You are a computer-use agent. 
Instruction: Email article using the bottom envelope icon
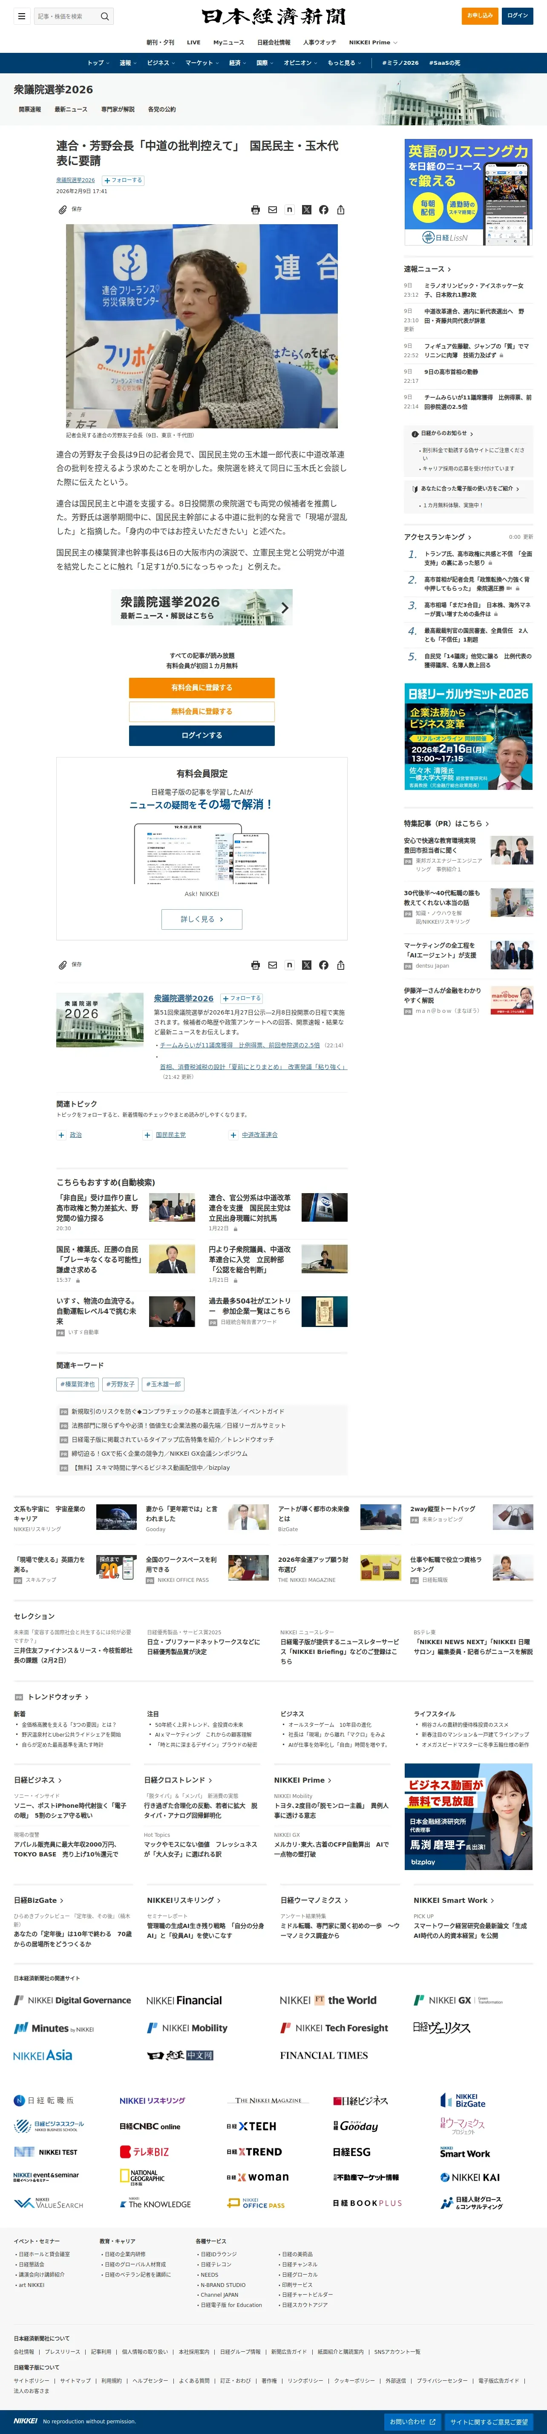[x=272, y=965]
